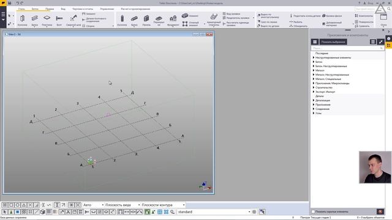Screen dimensions: 392x220
Task: Toggle the square end-point snap switch
Action: [11, 205]
